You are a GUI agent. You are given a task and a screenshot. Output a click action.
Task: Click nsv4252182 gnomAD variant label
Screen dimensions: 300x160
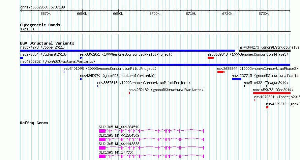pos(166,90)
